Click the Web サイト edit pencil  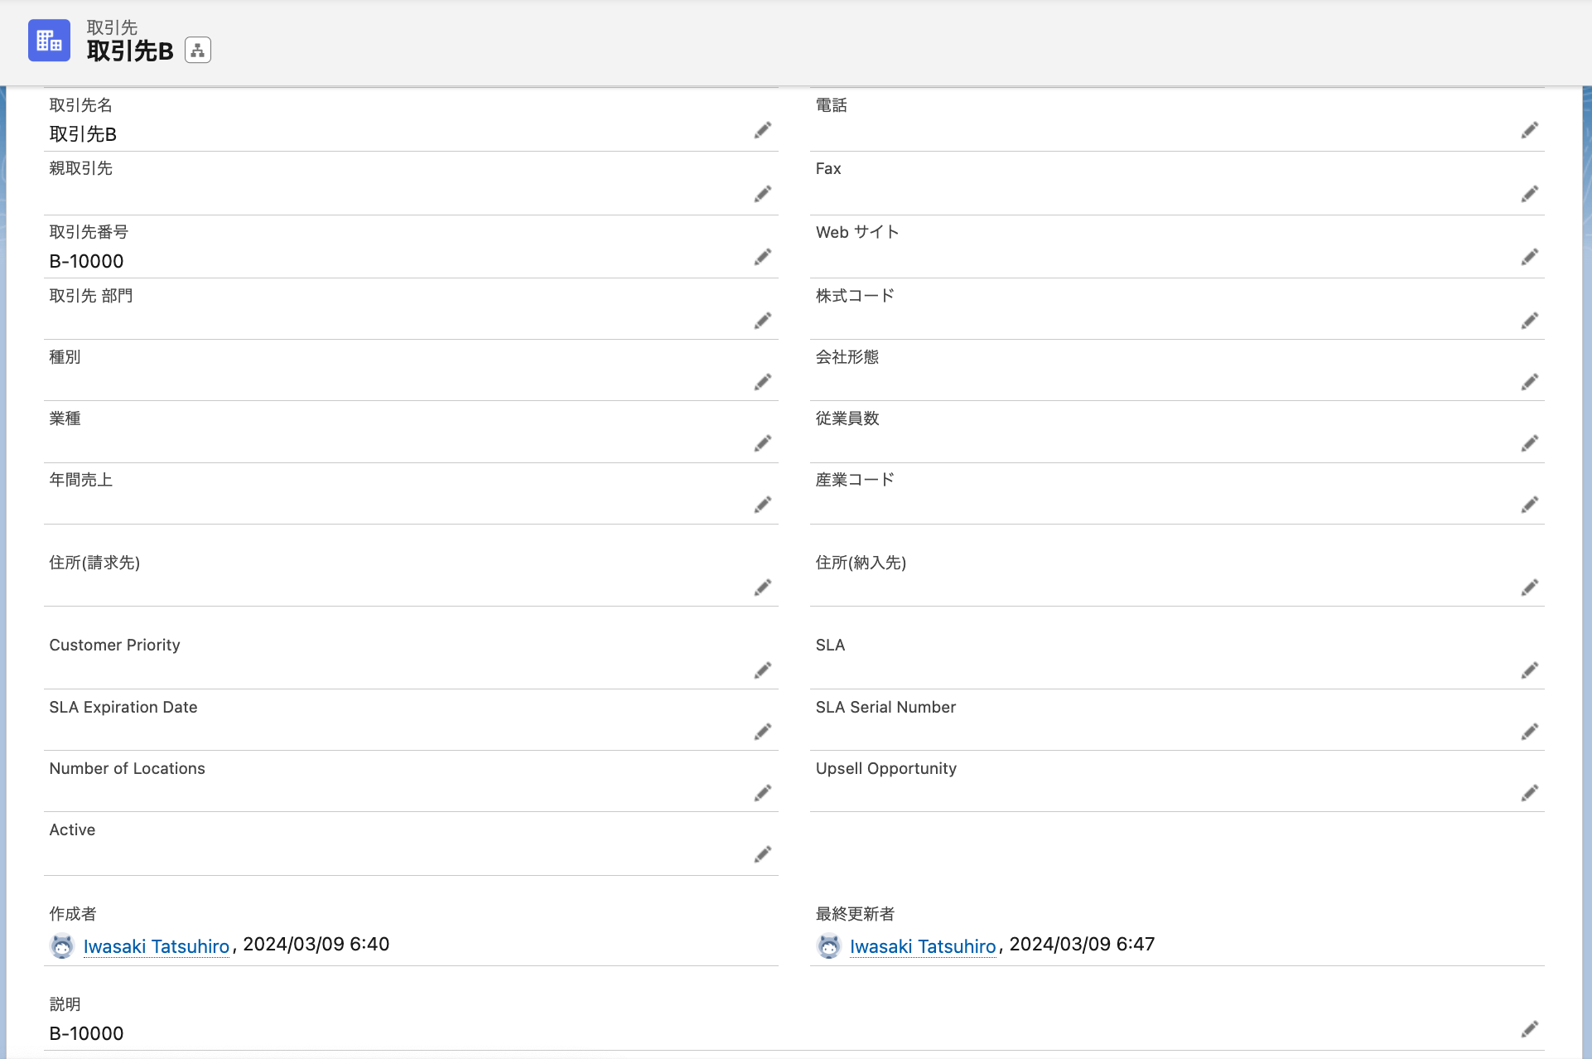[1529, 258]
